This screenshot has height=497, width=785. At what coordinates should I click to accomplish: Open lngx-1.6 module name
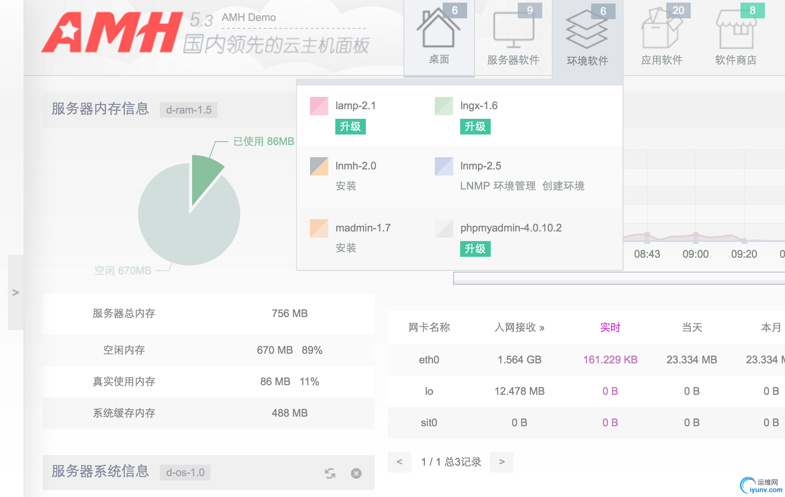point(479,106)
